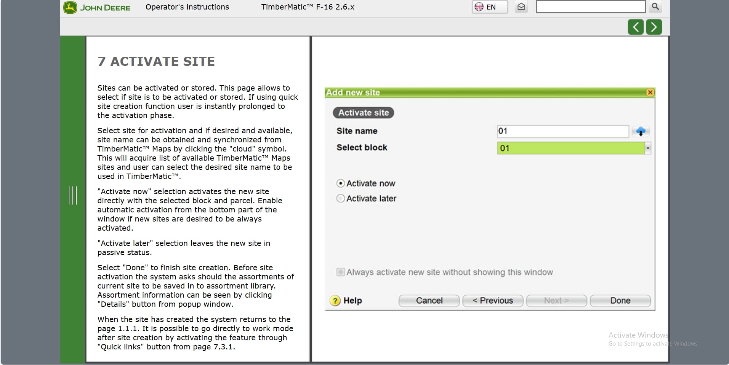Click the greyed Next > button
729x365 pixels.
556,301
